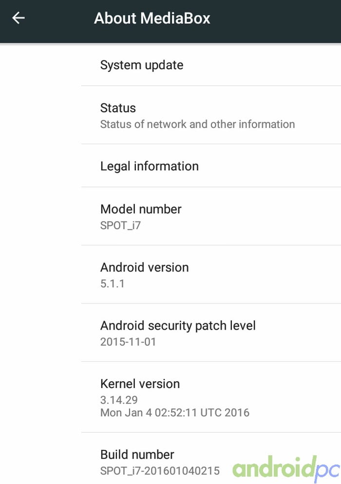Click the green 'android' watermark text
Viewport: 341px width, 484px height.
point(272,467)
